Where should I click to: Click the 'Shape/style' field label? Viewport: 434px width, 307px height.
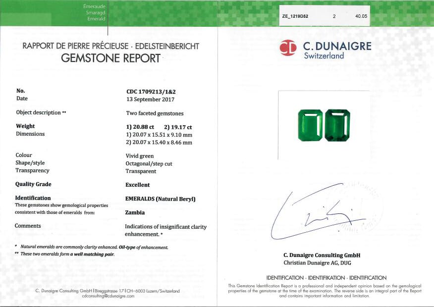point(30,163)
